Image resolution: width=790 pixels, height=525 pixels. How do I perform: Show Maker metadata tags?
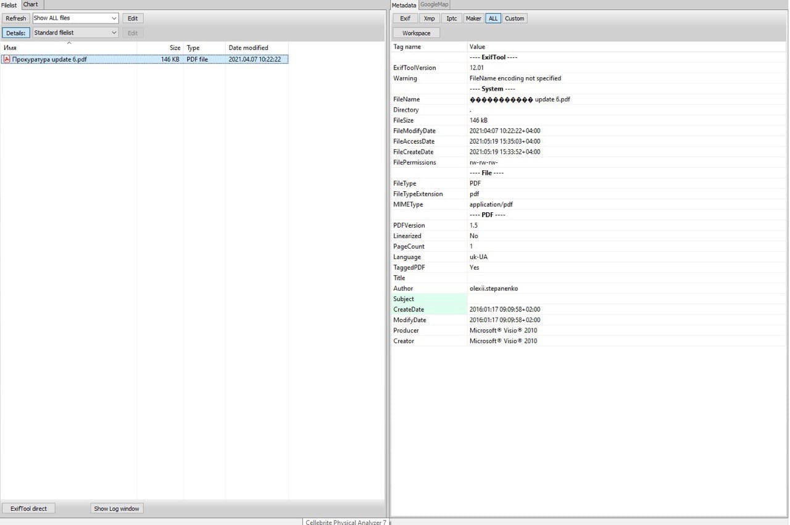click(473, 19)
